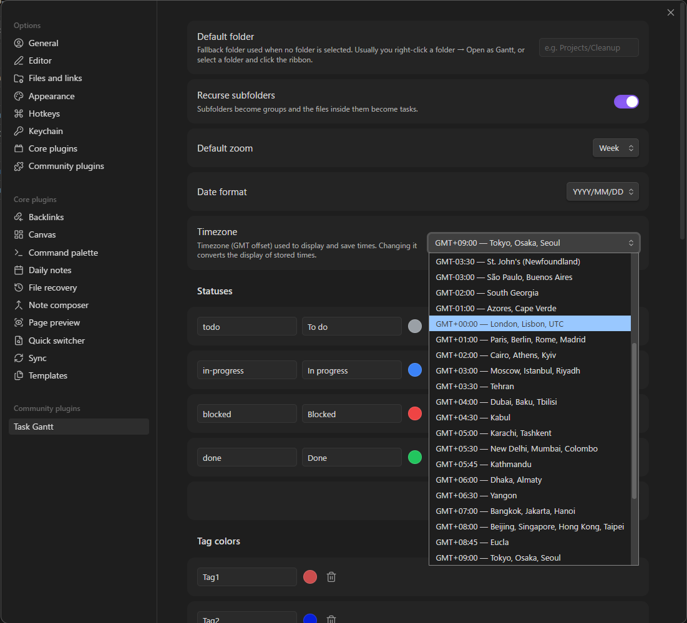Click the Keychain key icon
687x623 pixels.
(x=18, y=131)
